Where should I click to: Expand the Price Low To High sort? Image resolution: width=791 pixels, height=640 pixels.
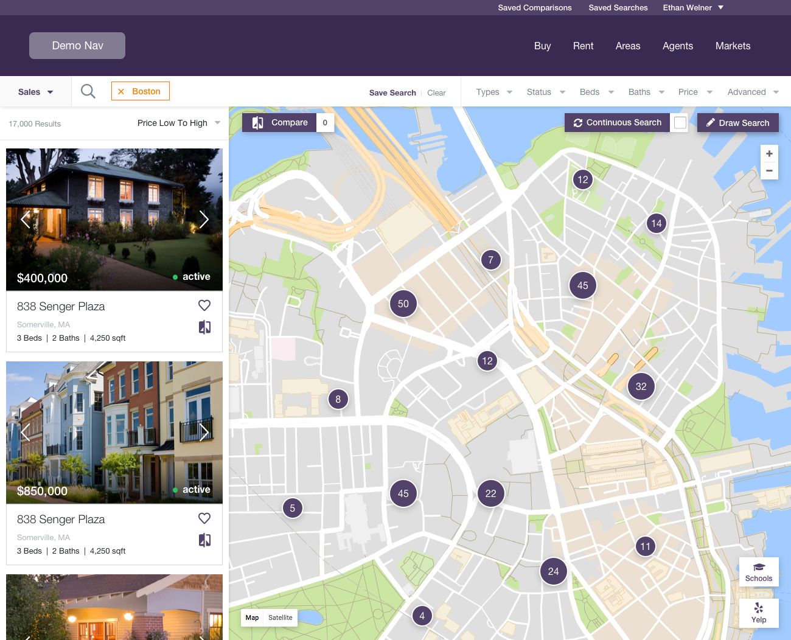(x=178, y=123)
